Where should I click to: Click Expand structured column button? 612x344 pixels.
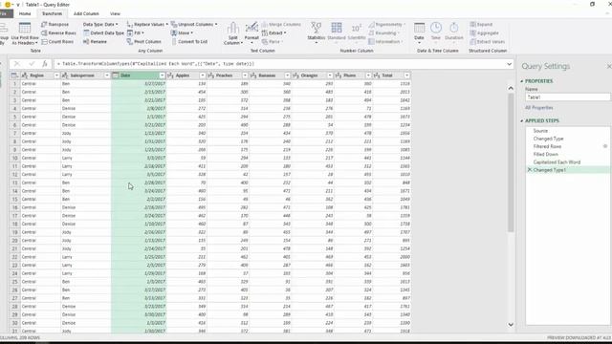481,25
